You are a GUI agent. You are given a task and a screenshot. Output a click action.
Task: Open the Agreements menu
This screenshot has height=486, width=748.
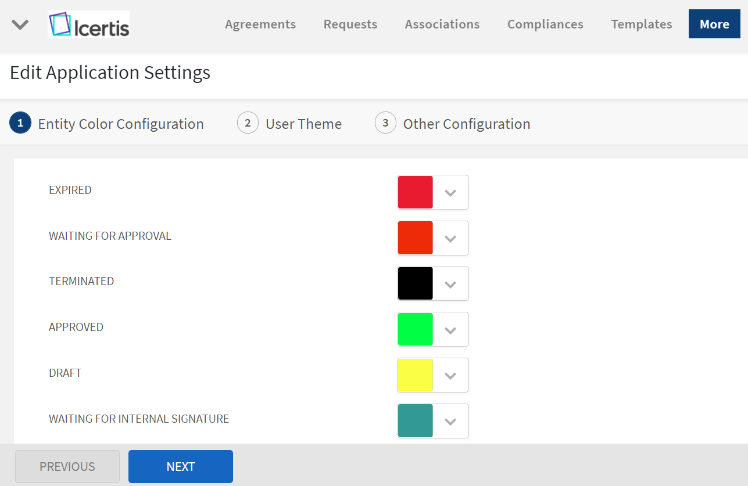(x=260, y=24)
